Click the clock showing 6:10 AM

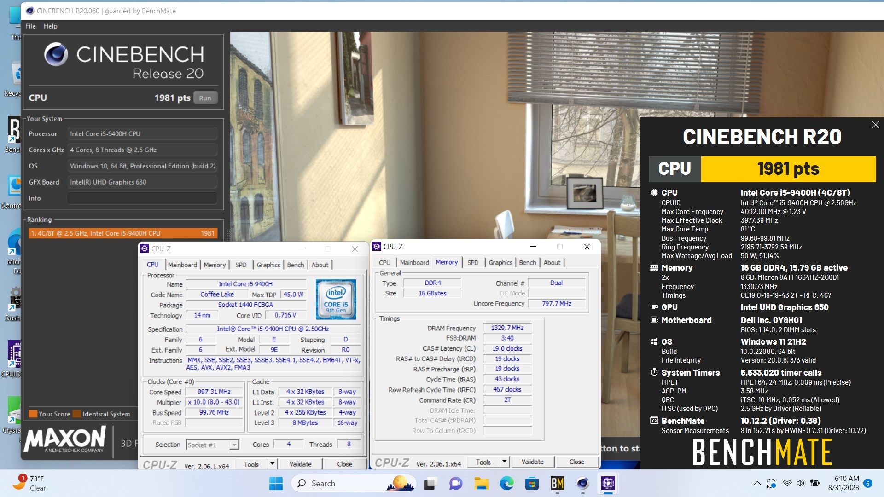843,483
